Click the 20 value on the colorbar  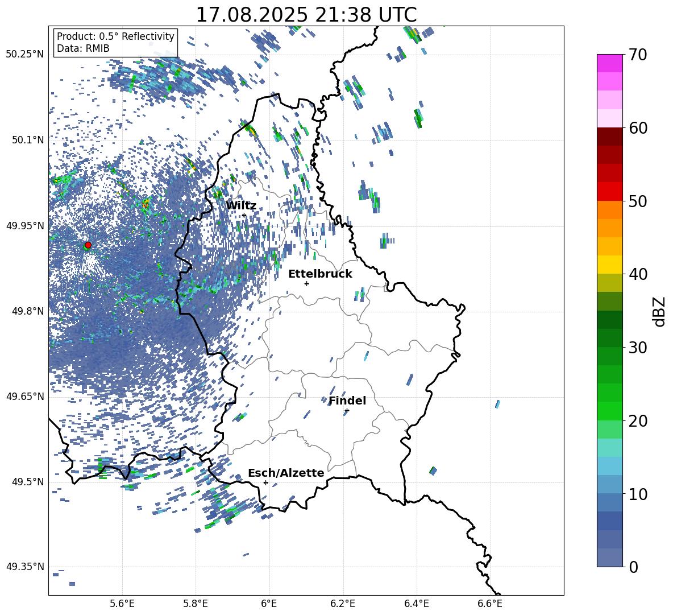(638, 421)
